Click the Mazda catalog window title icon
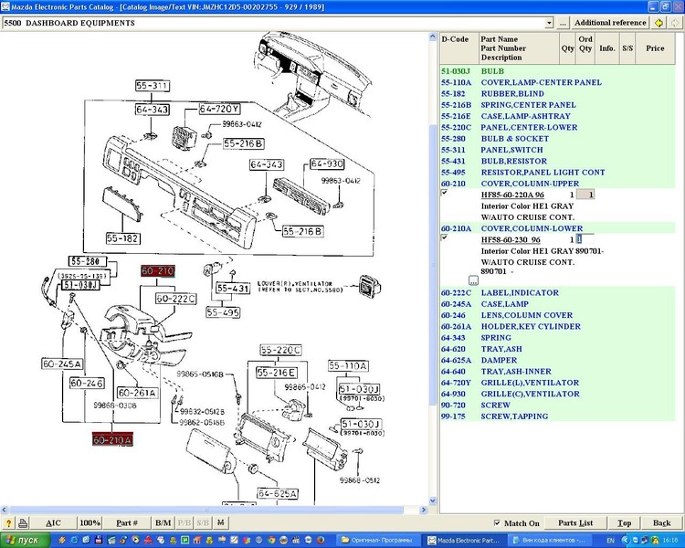685x548 pixels. [x=5, y=6]
